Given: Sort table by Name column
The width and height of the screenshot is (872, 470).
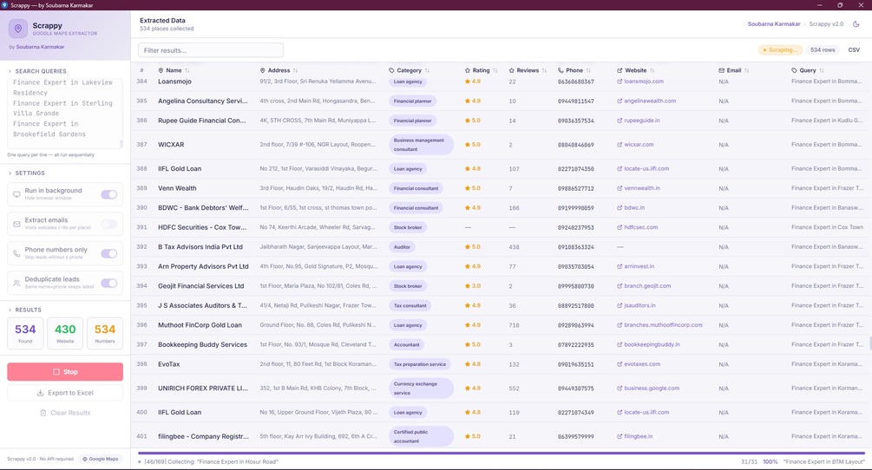Looking at the screenshot, I should [174, 70].
